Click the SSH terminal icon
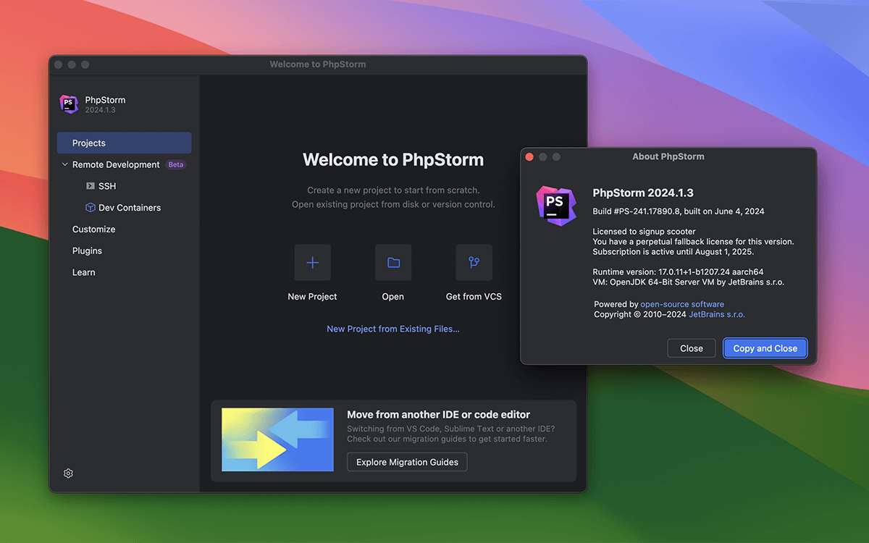 point(91,186)
